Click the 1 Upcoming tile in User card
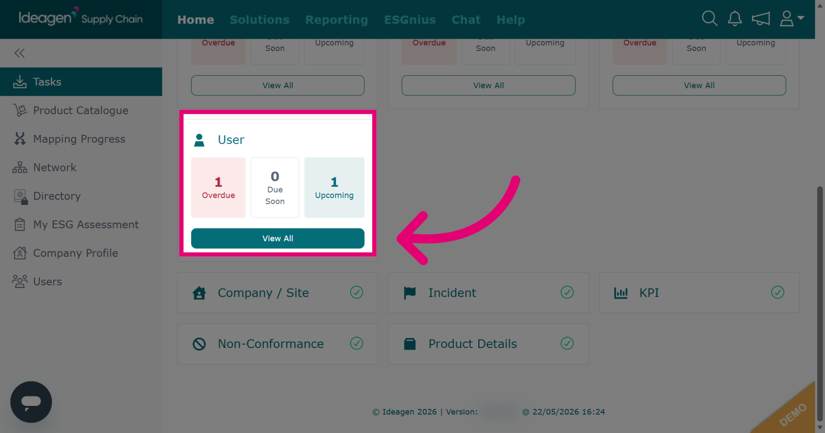Image resolution: width=825 pixels, height=433 pixels. tap(334, 187)
